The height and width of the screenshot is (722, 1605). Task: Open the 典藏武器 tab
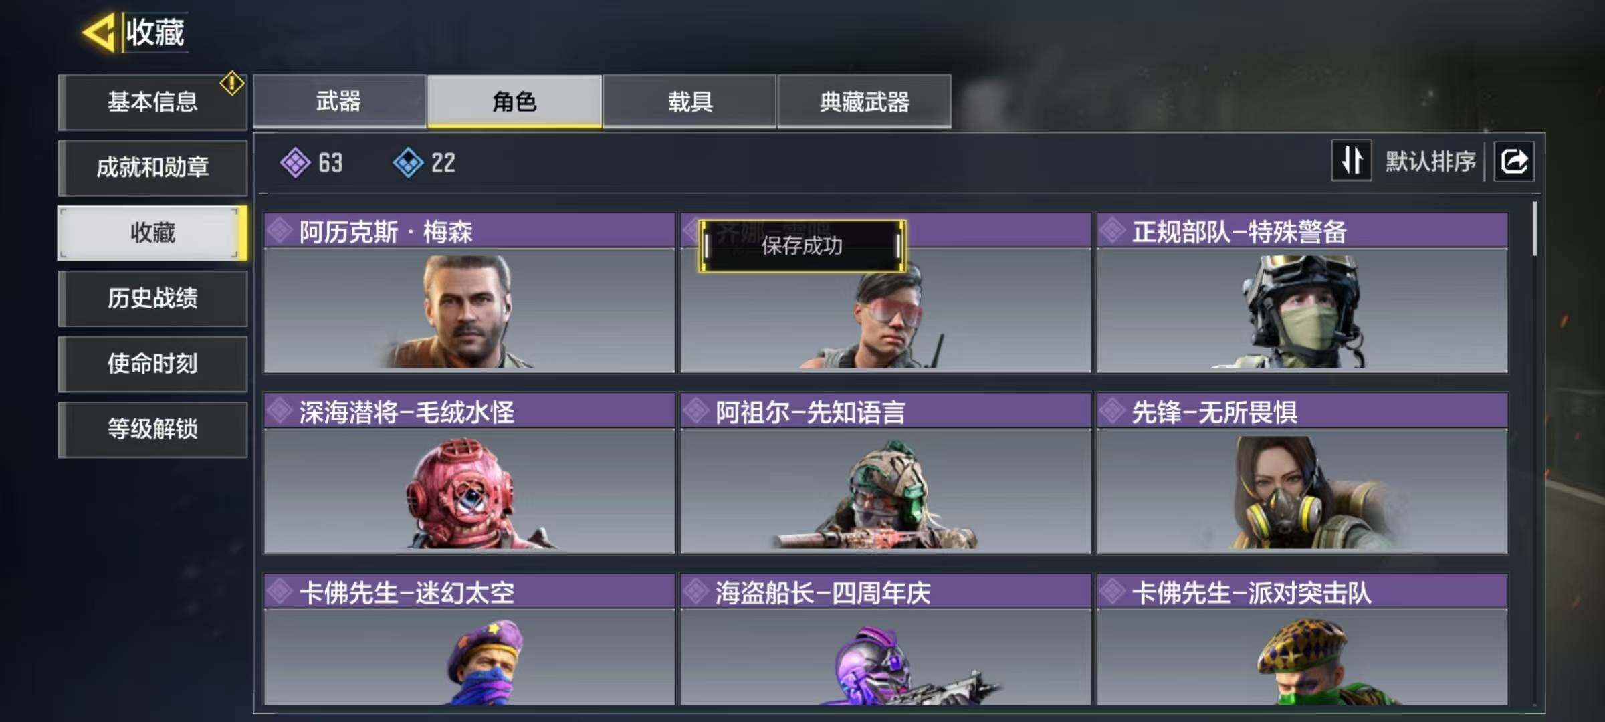click(x=864, y=101)
